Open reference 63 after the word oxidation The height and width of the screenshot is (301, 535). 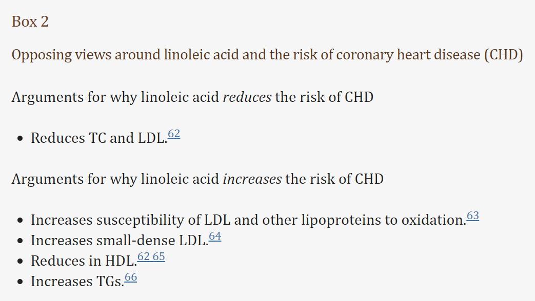click(x=473, y=216)
